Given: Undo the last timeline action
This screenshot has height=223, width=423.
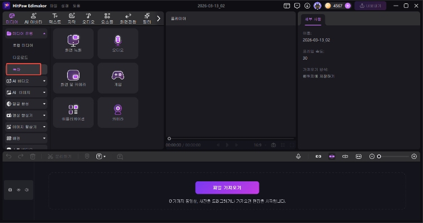Looking at the screenshot, I should coord(9,157).
